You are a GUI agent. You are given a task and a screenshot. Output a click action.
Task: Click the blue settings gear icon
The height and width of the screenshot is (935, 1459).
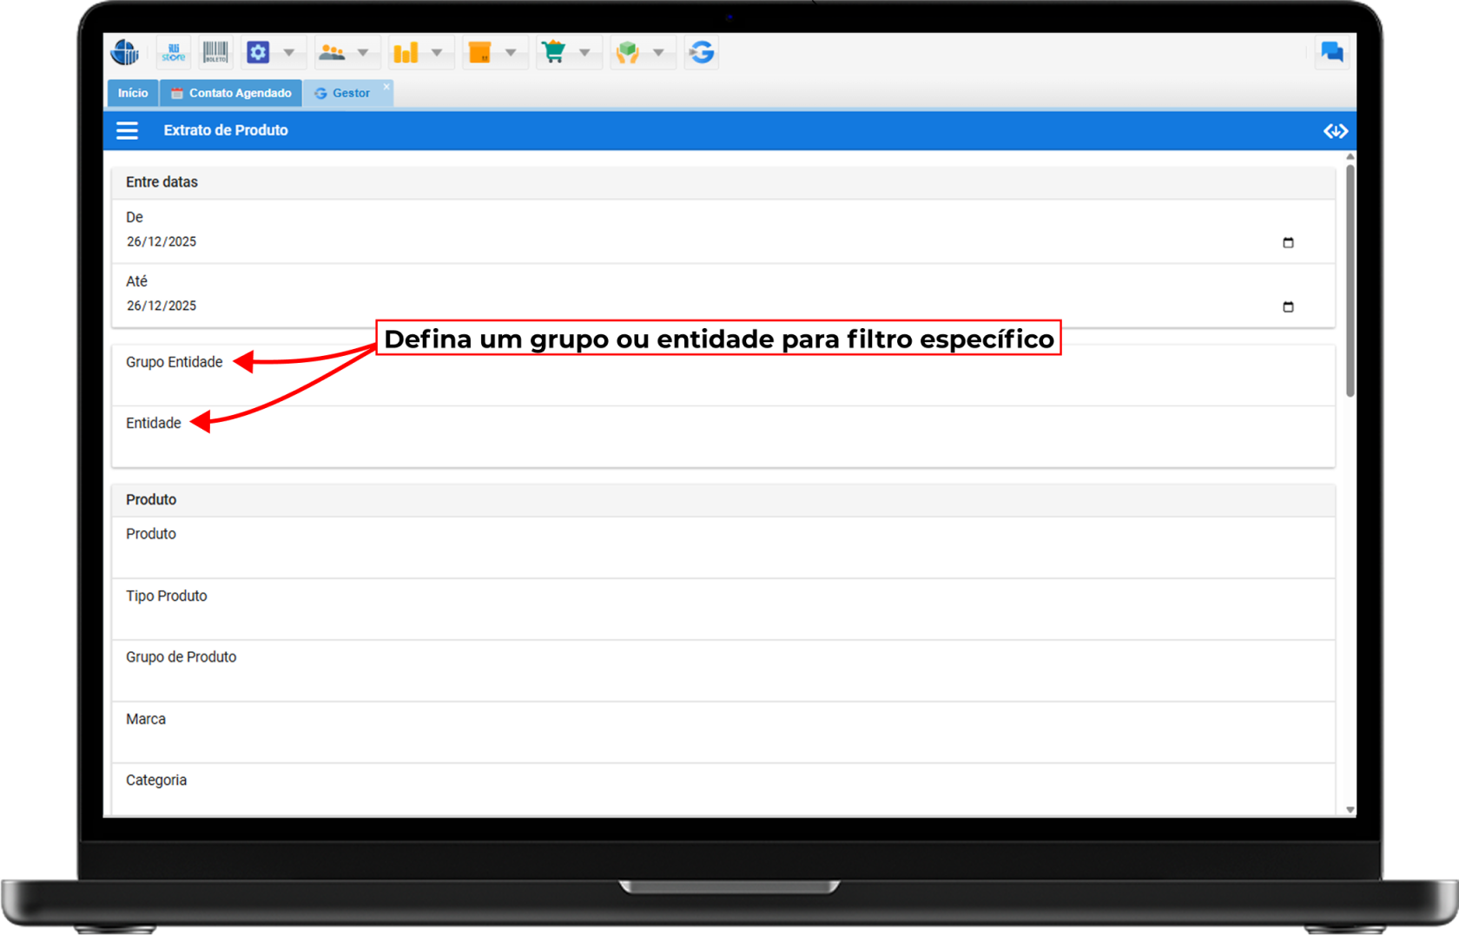[258, 53]
